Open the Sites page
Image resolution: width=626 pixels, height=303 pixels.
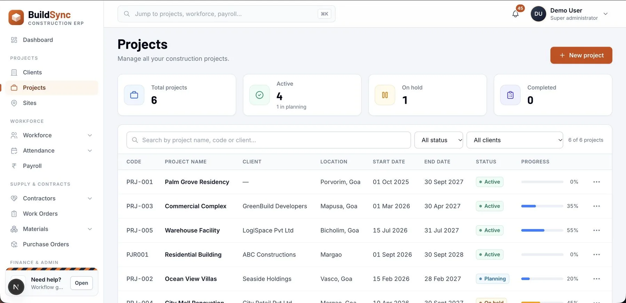52,103
